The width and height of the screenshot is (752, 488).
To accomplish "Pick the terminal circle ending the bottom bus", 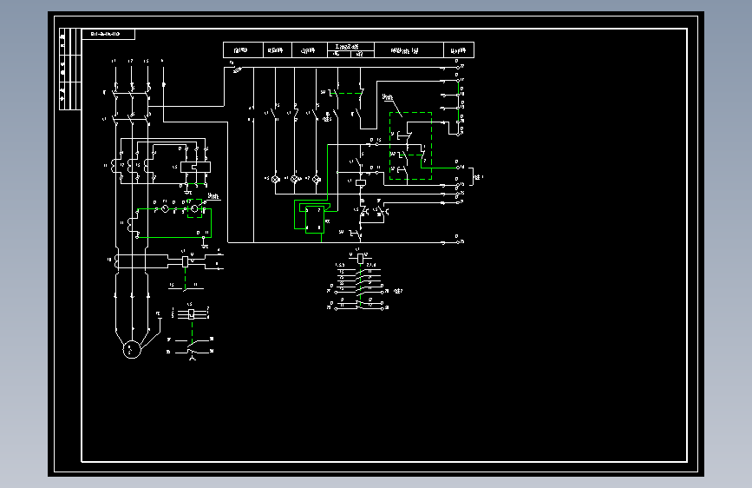I will point(457,242).
